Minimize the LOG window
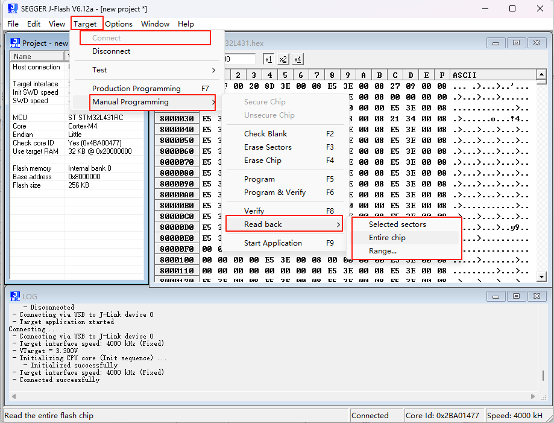This screenshot has height=423, width=554. coord(496,296)
